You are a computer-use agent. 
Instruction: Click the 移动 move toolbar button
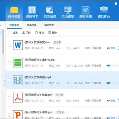click(x=40, y=33)
